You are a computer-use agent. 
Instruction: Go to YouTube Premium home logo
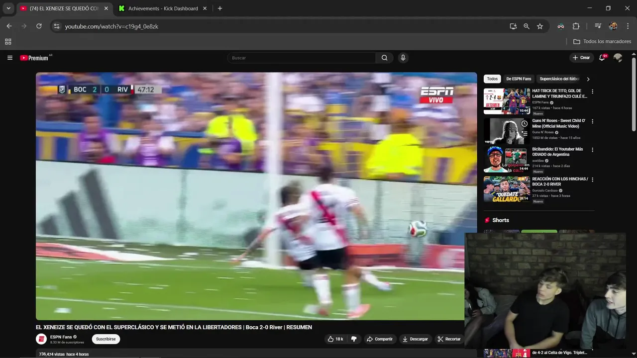click(34, 58)
